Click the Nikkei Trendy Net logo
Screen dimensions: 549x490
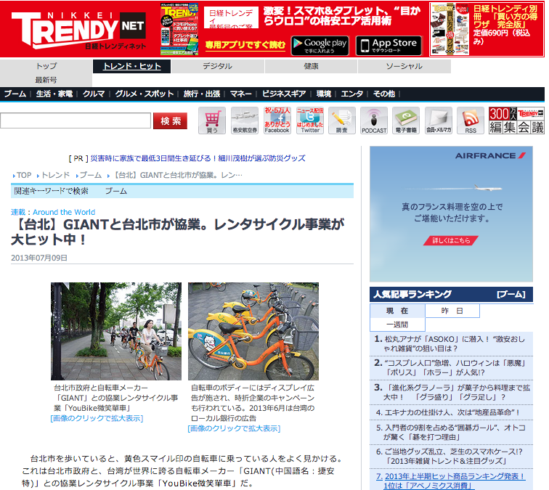[x=78, y=30]
